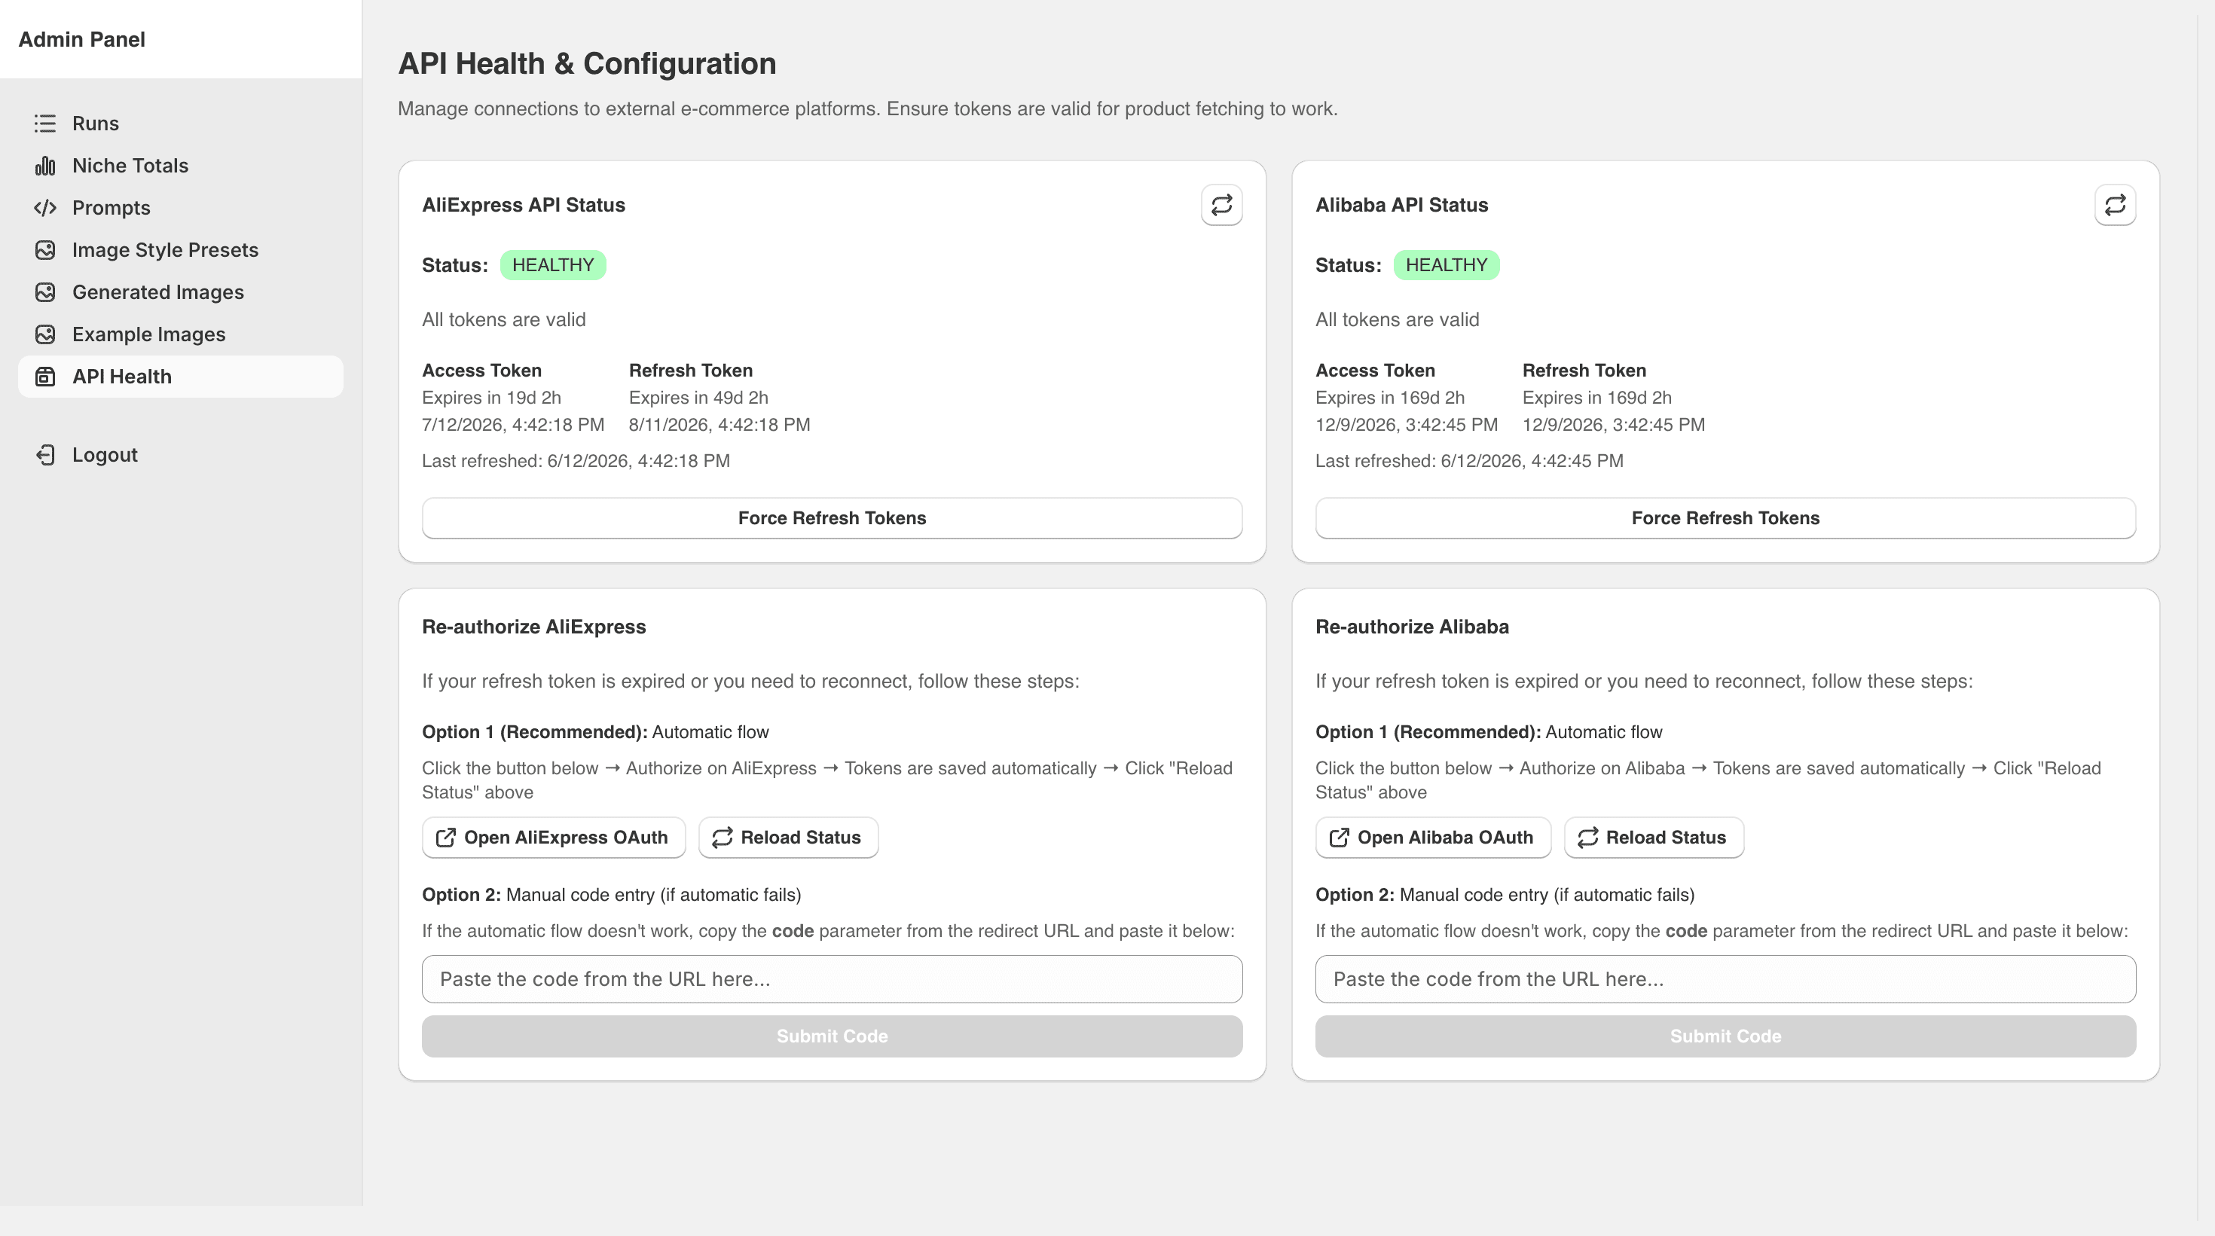Click Reload Status under Re-authorize Alibaba
This screenshot has height=1236, width=2215.
(1654, 837)
